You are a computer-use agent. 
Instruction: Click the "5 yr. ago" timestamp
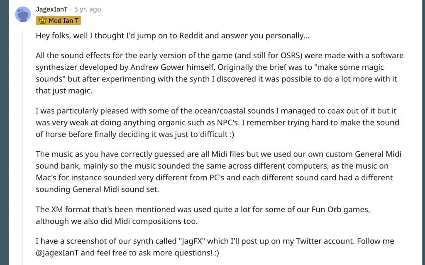(88, 9)
